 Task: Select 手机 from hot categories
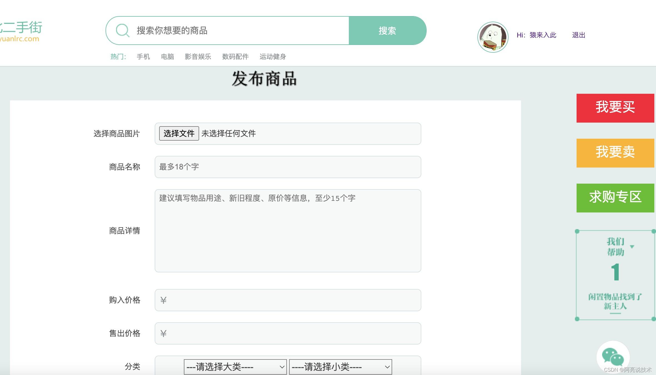pos(143,57)
